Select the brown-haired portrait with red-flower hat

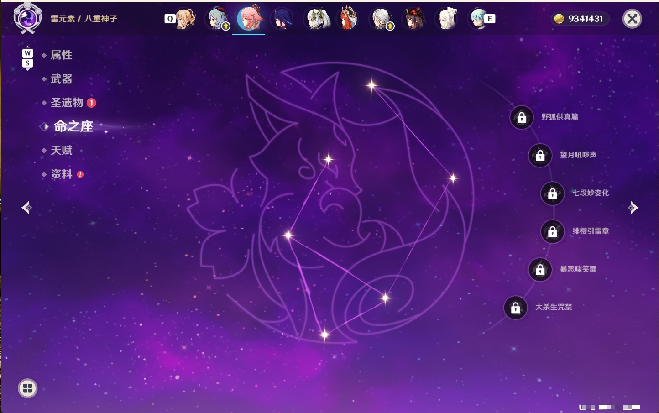point(414,19)
